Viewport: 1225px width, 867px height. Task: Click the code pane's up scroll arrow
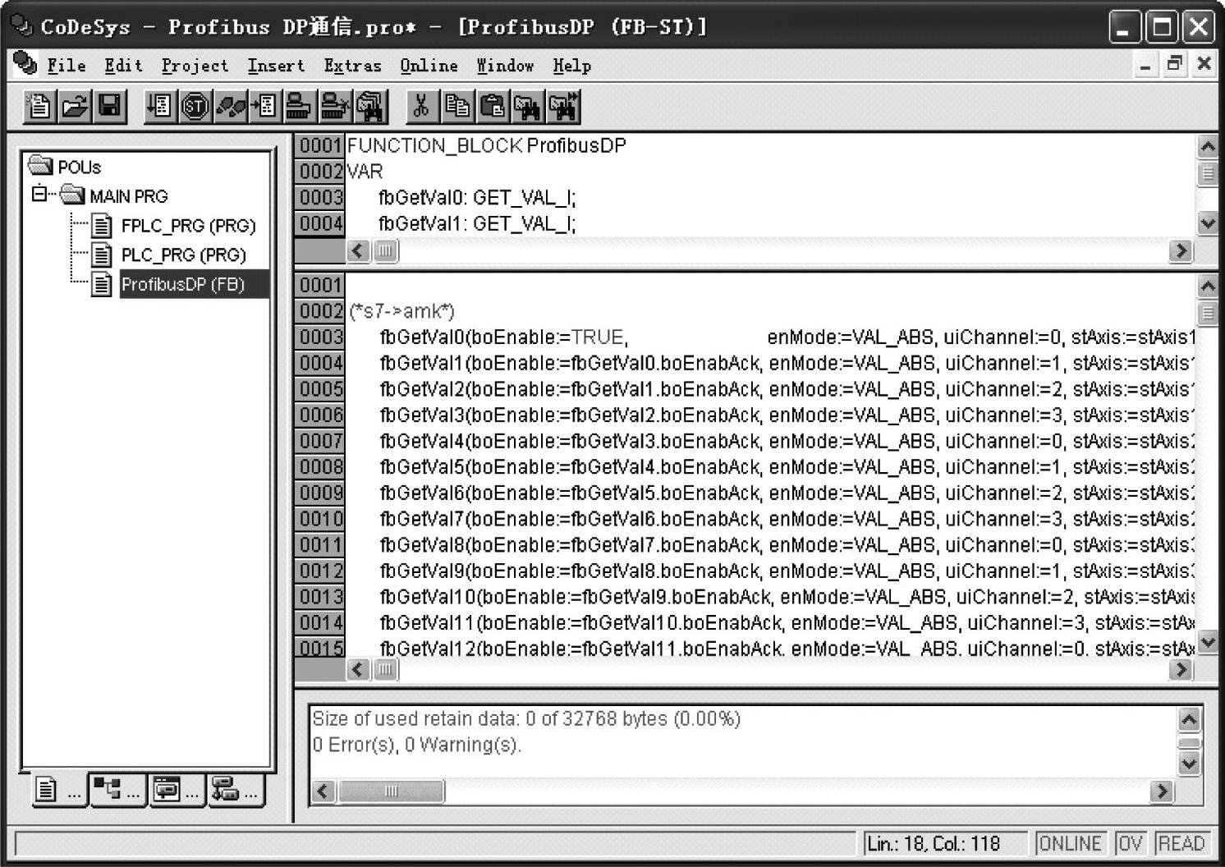(1207, 286)
